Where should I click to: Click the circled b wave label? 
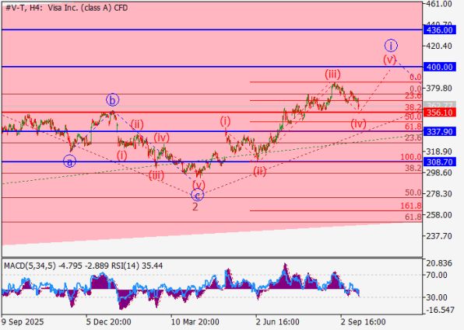(x=112, y=100)
